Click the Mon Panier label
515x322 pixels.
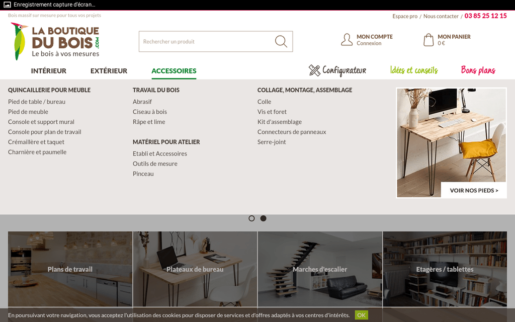pyautogui.click(x=454, y=37)
